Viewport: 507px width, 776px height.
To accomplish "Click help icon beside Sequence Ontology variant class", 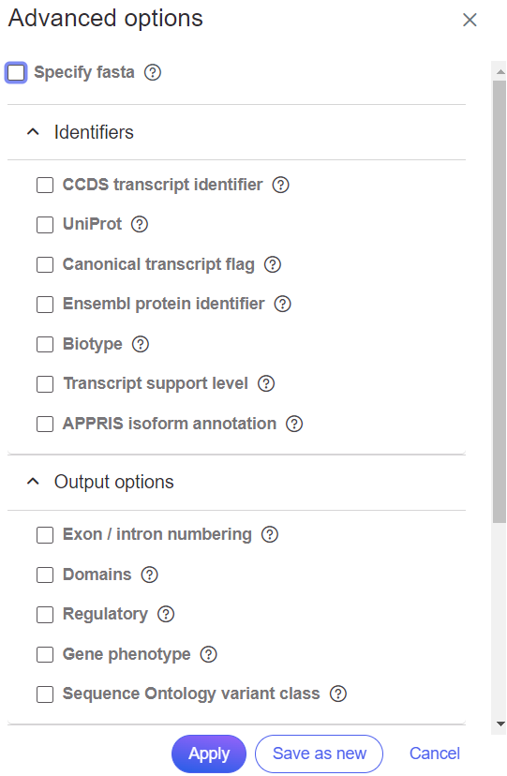I will (x=338, y=694).
